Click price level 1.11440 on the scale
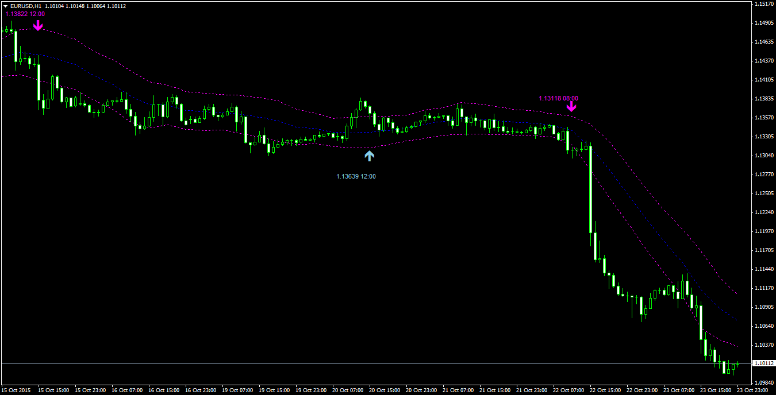Viewport: 776px width, 395px height. (x=764, y=269)
